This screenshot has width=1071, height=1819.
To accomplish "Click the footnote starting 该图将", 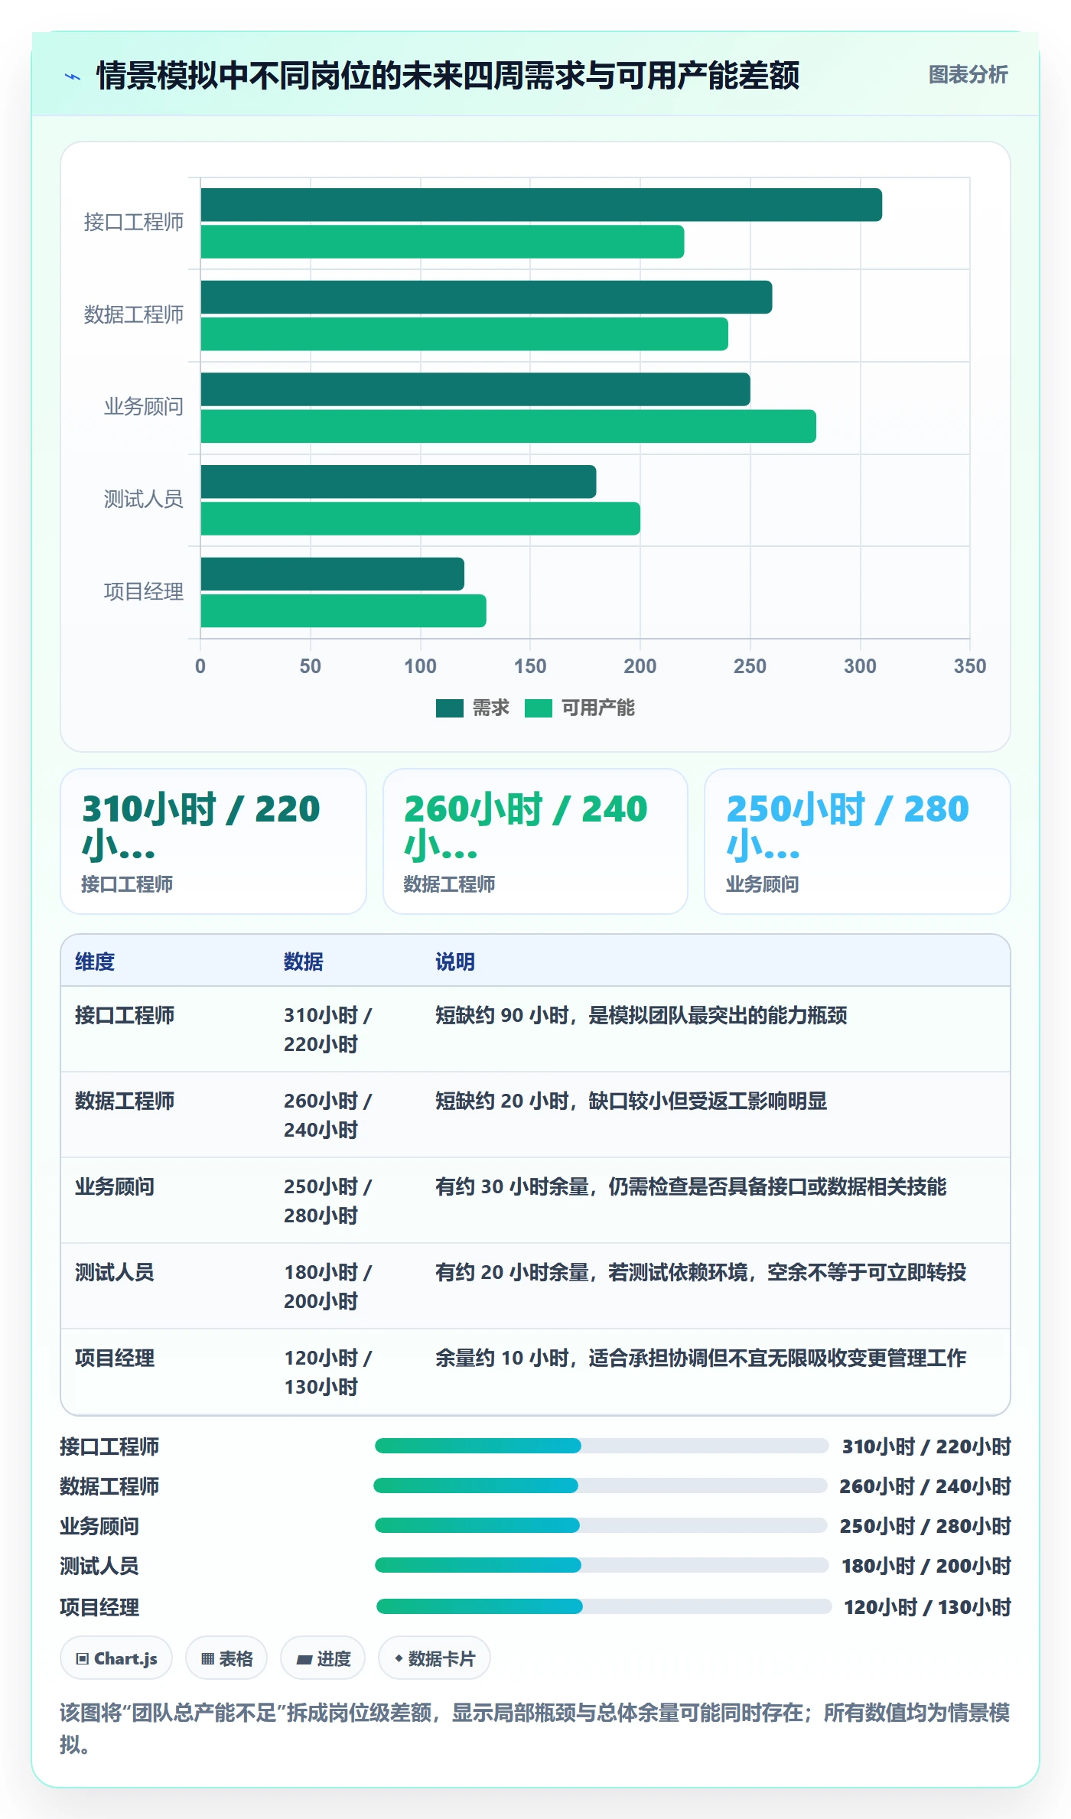I will tap(535, 1728).
